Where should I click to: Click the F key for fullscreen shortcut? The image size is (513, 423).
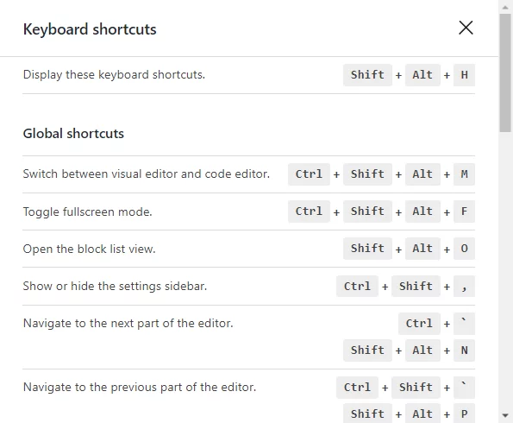pos(464,211)
